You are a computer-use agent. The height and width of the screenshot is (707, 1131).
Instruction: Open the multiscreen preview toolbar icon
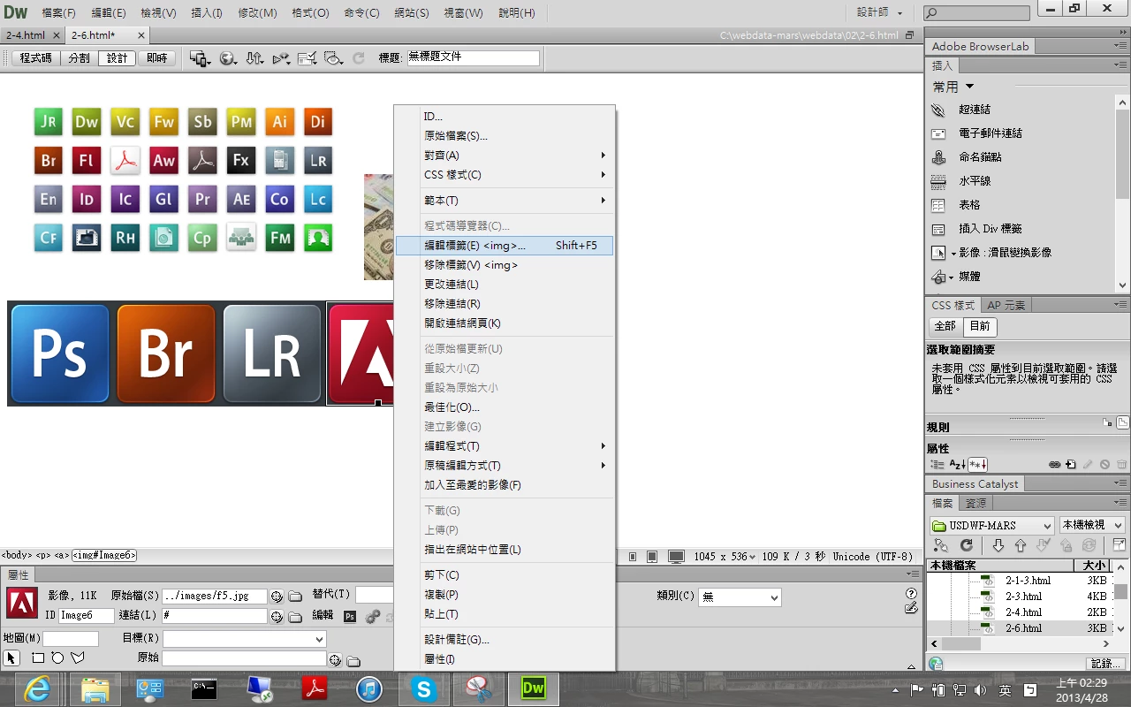click(x=200, y=58)
